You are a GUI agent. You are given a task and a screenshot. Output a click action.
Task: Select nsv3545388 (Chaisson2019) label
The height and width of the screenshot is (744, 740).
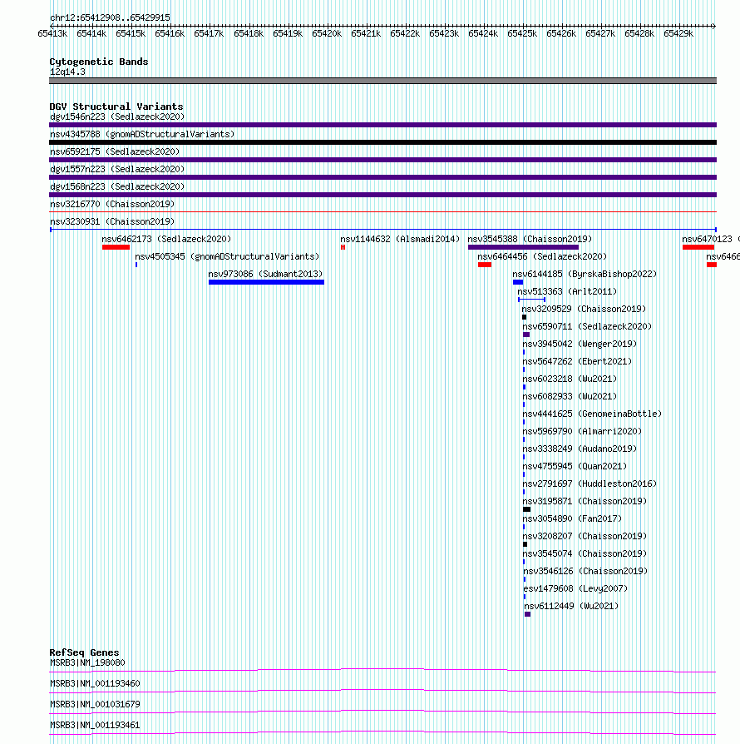coord(530,239)
